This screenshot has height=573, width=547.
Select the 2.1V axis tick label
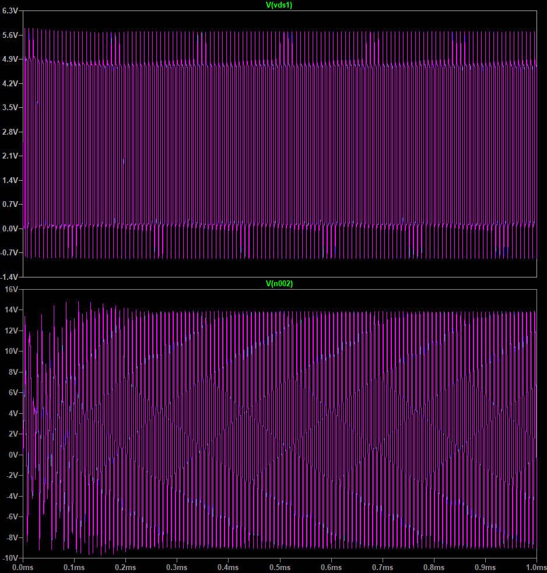click(x=10, y=156)
